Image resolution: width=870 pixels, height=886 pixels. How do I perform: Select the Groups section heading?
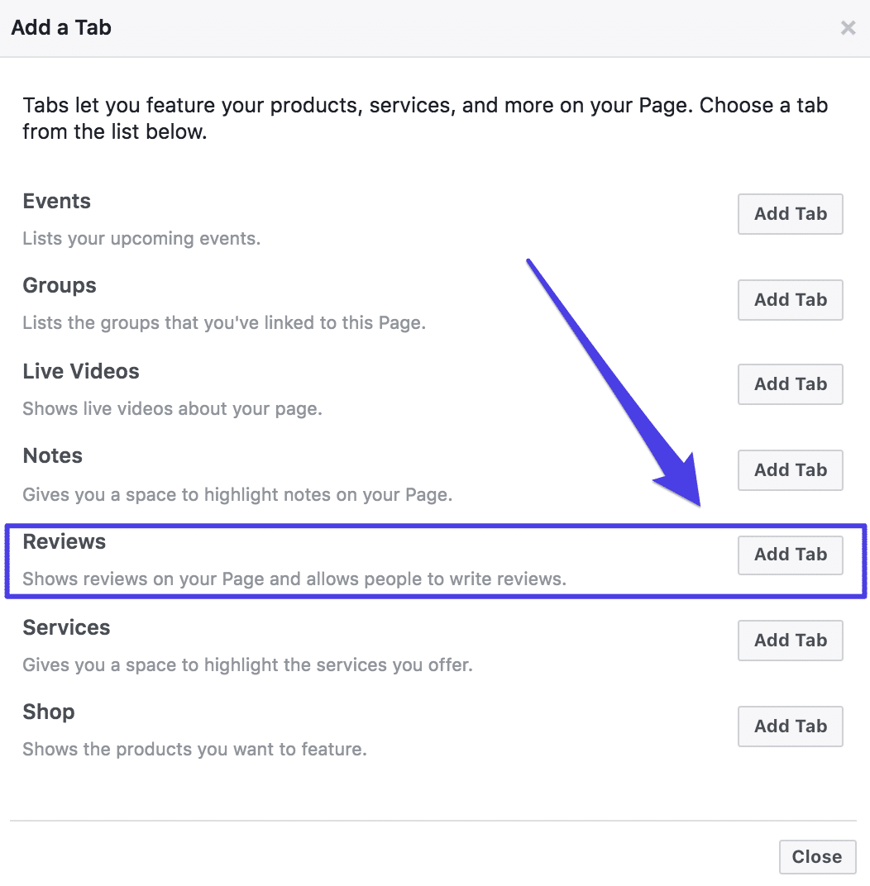59,285
